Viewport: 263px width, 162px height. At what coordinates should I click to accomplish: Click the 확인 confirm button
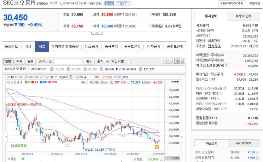[89, 61]
